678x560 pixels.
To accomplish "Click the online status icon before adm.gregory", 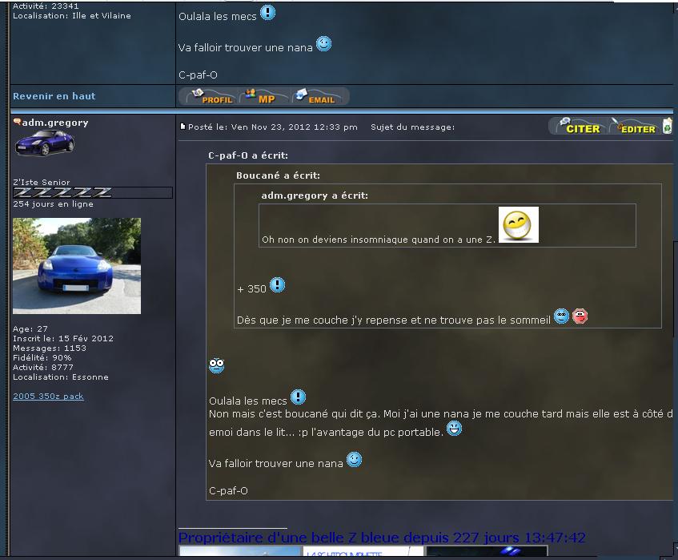I will 17,122.
